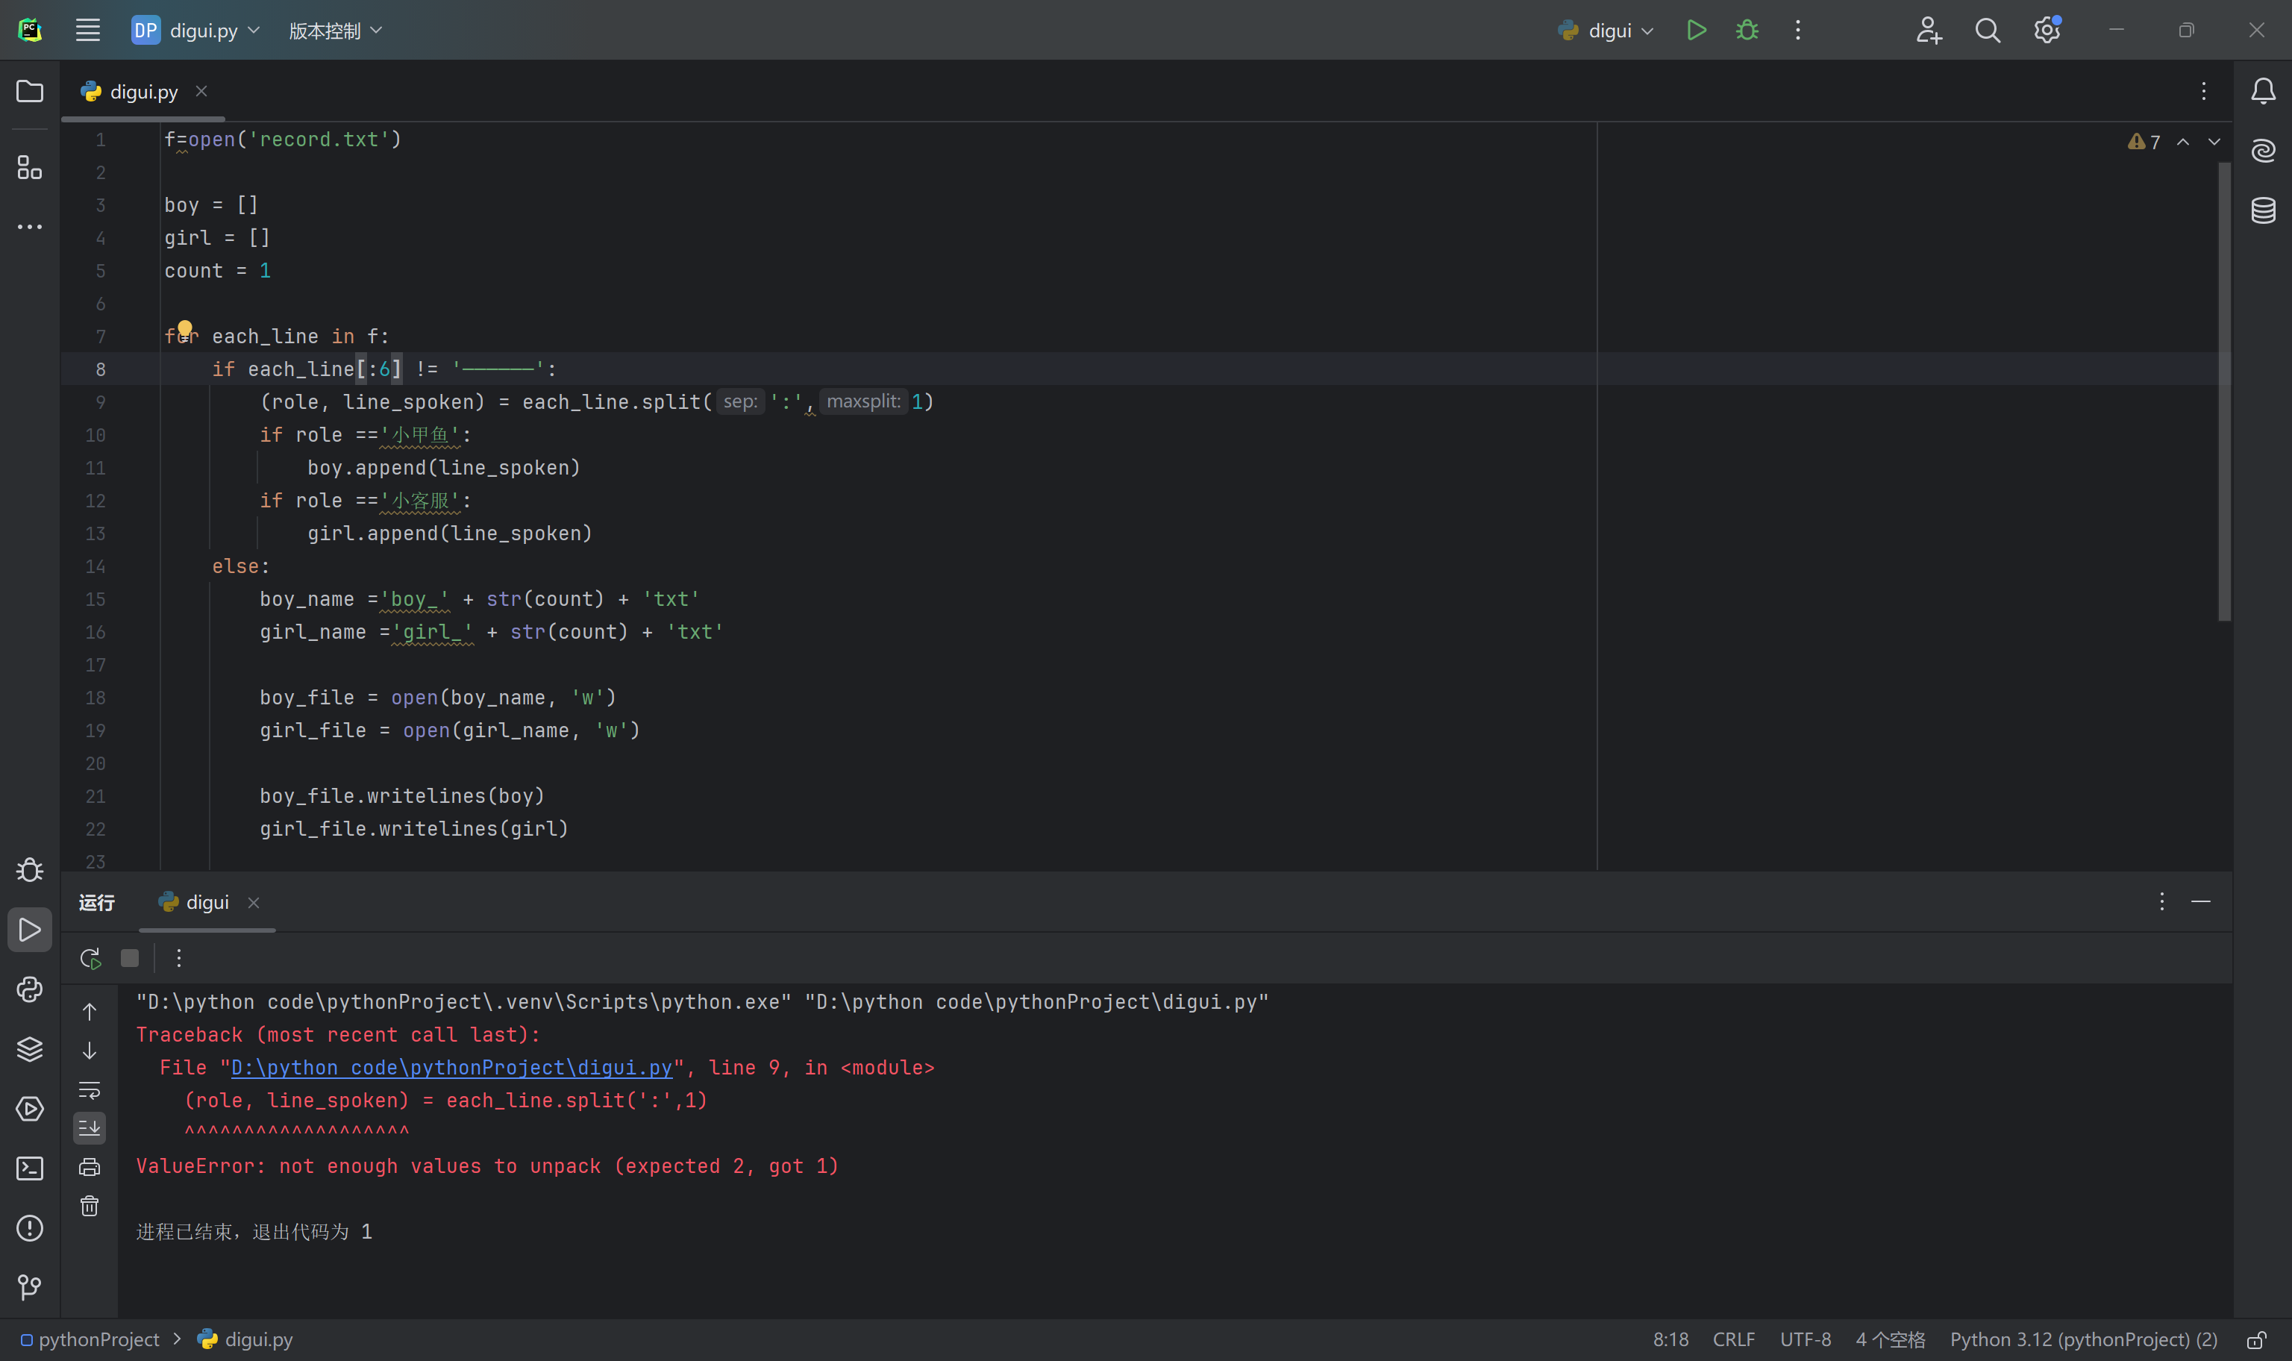Toggle soft-wrap in console output
The height and width of the screenshot is (1361, 2292).
tap(89, 1089)
